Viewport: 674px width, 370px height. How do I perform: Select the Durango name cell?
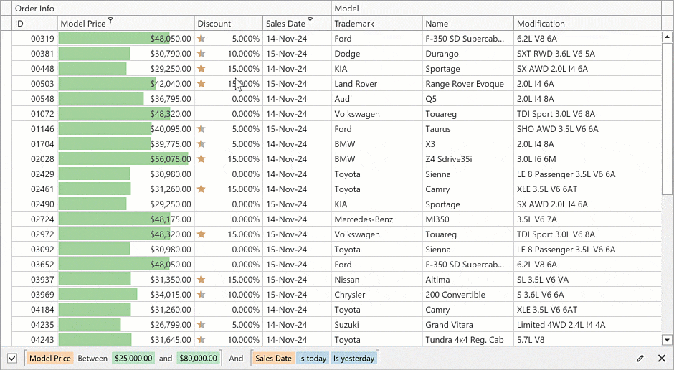[467, 53]
